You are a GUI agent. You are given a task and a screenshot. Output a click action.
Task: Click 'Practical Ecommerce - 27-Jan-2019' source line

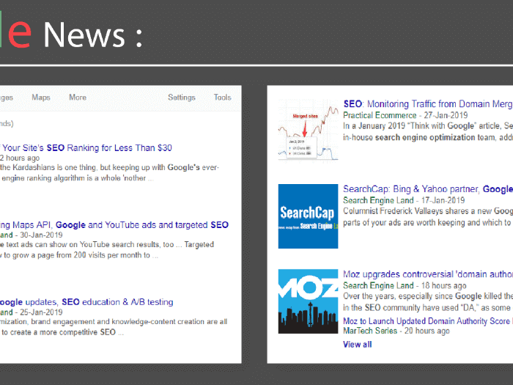point(405,115)
